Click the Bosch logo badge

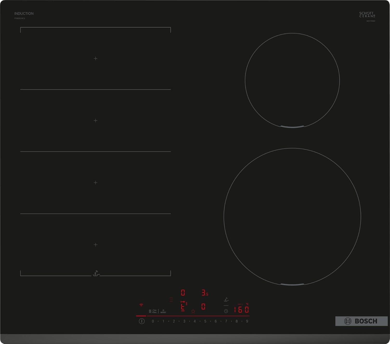click(361, 321)
